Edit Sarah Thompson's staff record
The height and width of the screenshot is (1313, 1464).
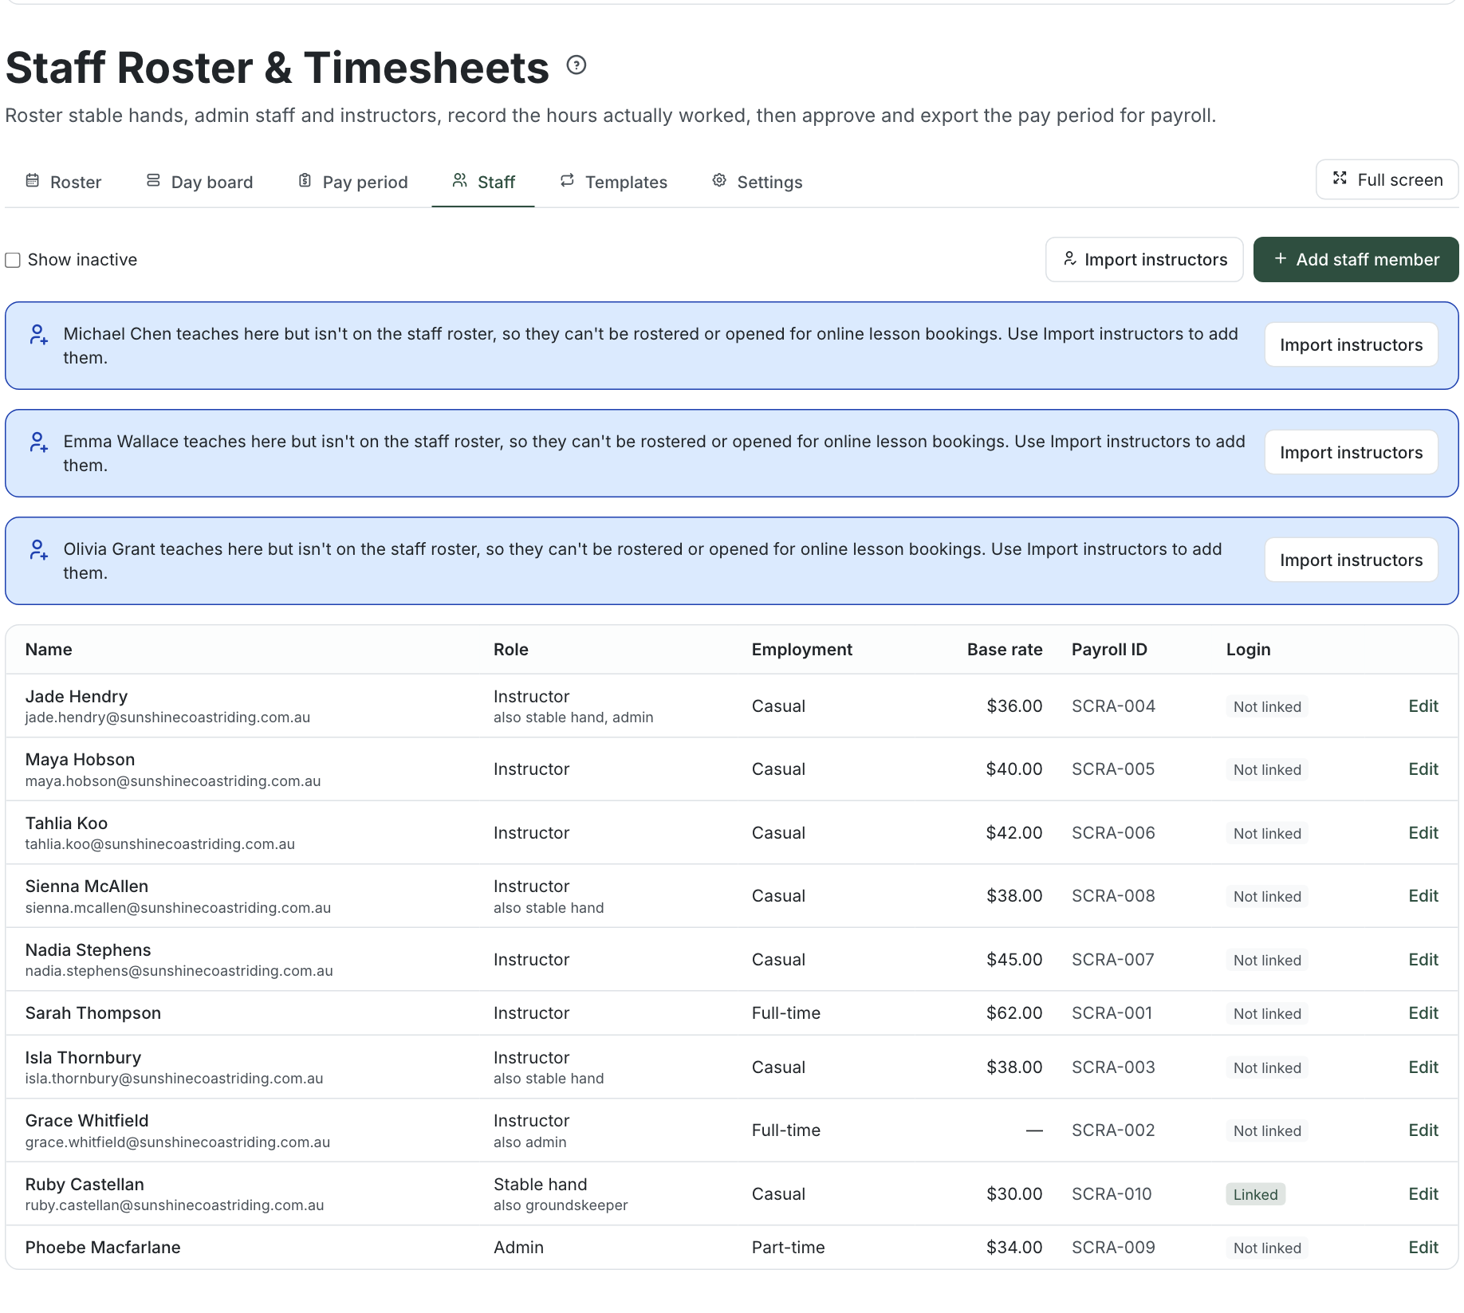coord(1423,1013)
